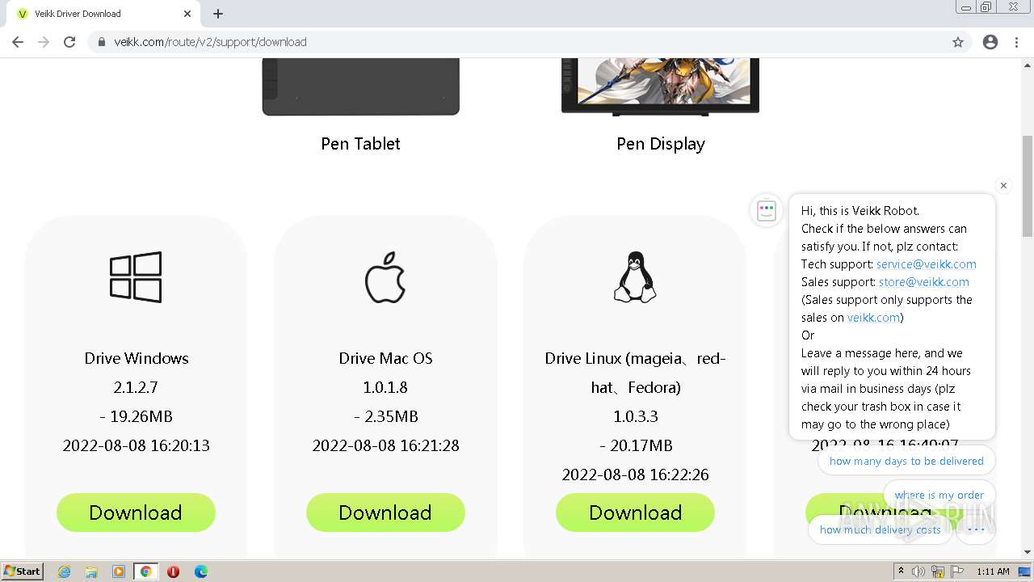Close the Veikk Robot chat popup
Screen dimensions: 1034x582
point(1003,185)
